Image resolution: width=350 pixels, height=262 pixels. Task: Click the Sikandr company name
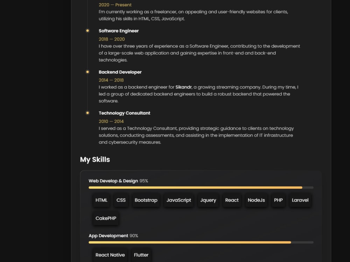pyautogui.click(x=183, y=87)
